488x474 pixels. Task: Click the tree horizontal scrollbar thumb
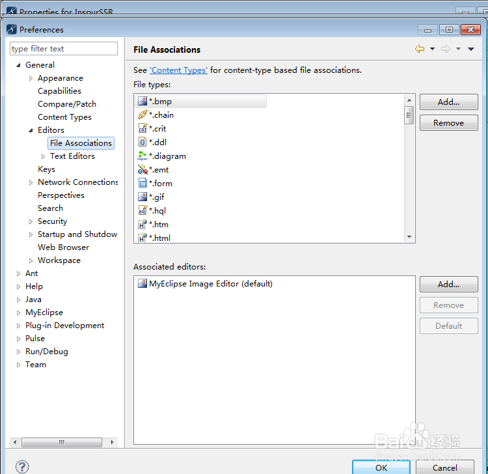pyautogui.click(x=62, y=442)
